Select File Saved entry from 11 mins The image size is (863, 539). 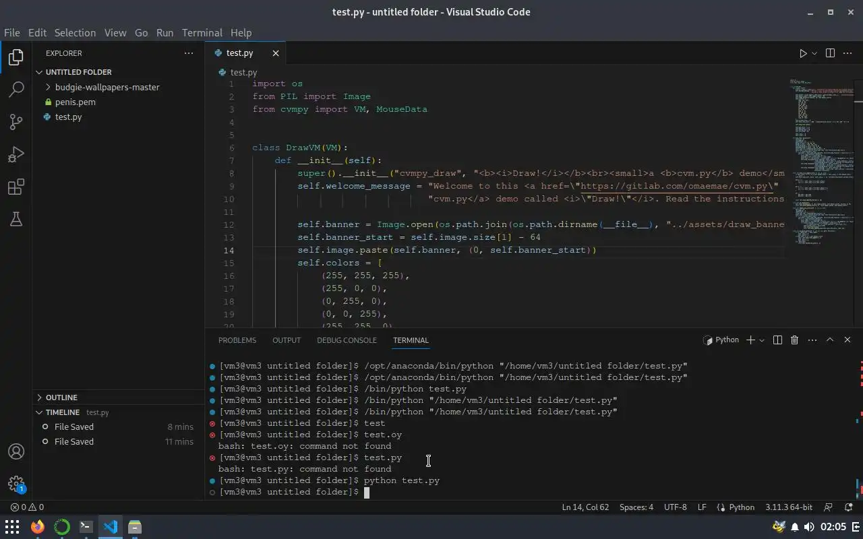click(x=118, y=441)
